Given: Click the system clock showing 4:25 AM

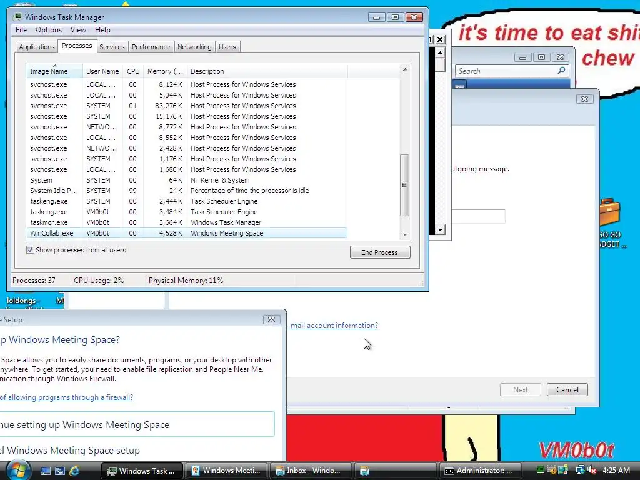Looking at the screenshot, I should pos(616,470).
